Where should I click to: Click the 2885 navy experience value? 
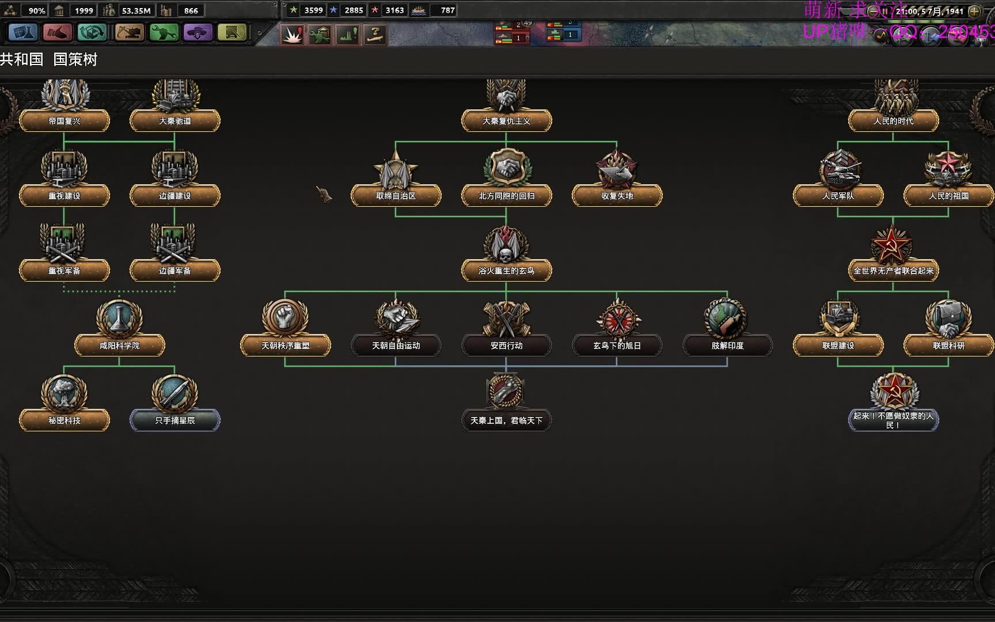point(354,10)
